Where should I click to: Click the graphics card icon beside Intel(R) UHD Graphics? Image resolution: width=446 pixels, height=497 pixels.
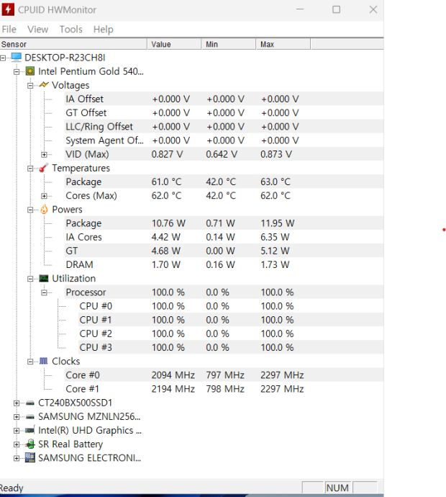(x=30, y=431)
